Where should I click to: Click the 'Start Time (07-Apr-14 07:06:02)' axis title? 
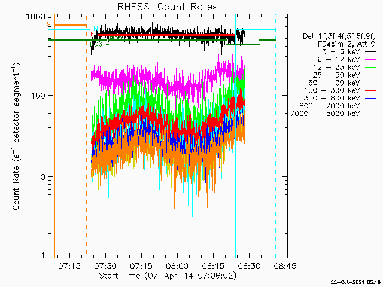[168, 276]
